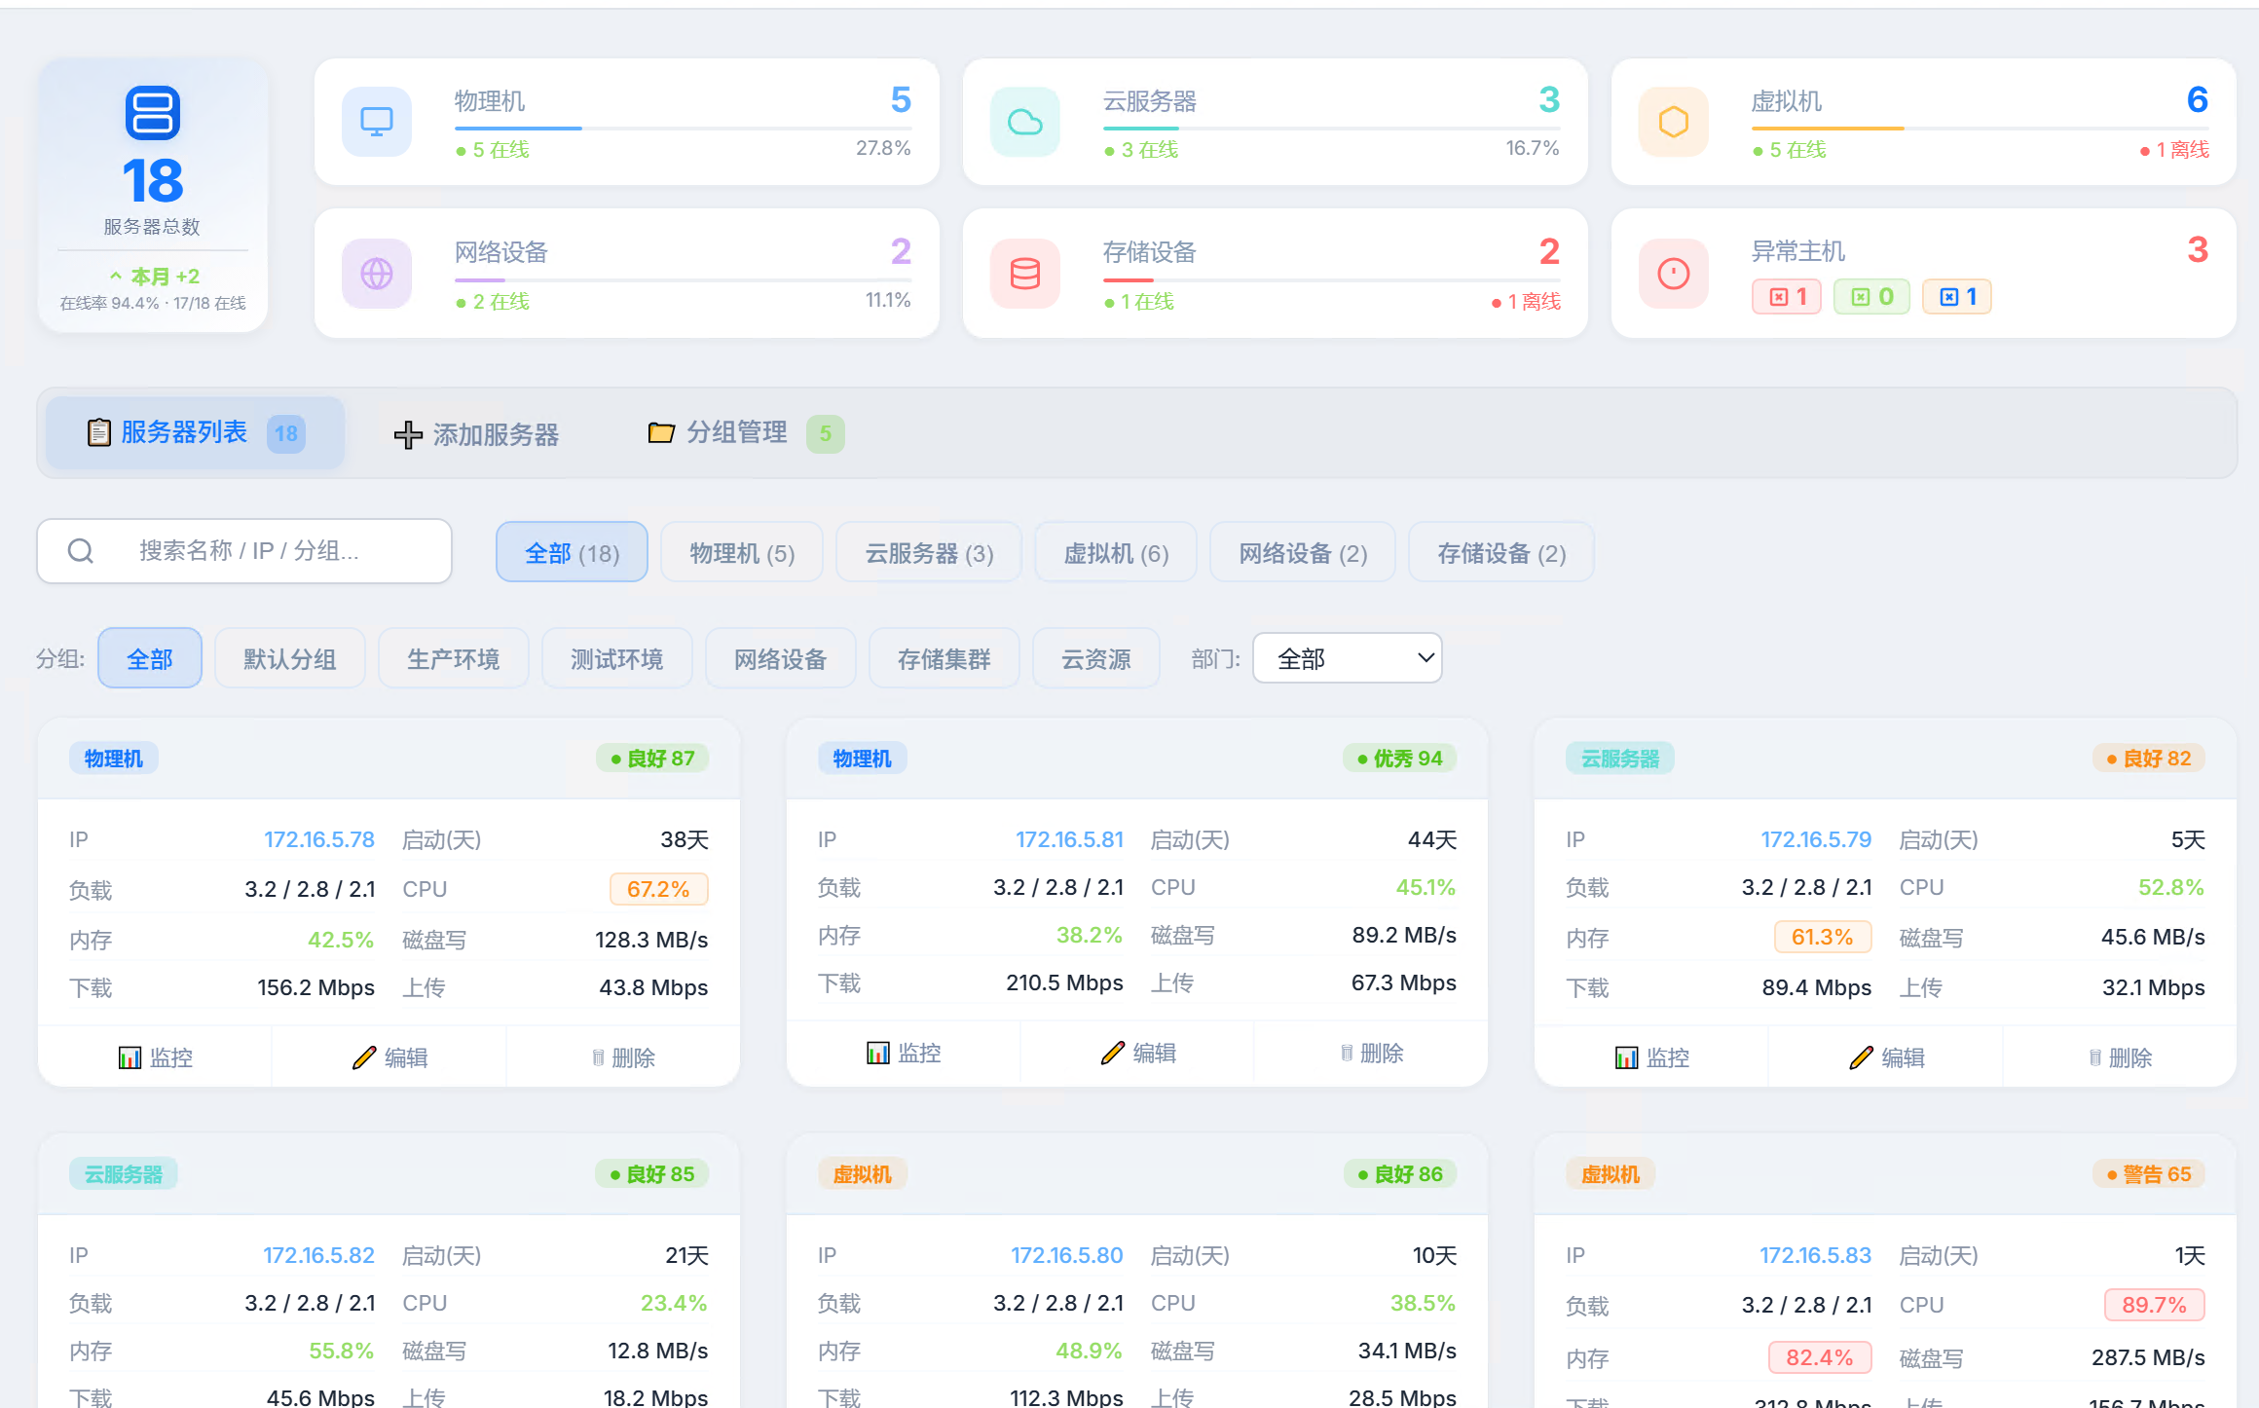The image size is (2259, 1408).
Task: Click the 本月 +2 trend label
Action: (x=156, y=277)
